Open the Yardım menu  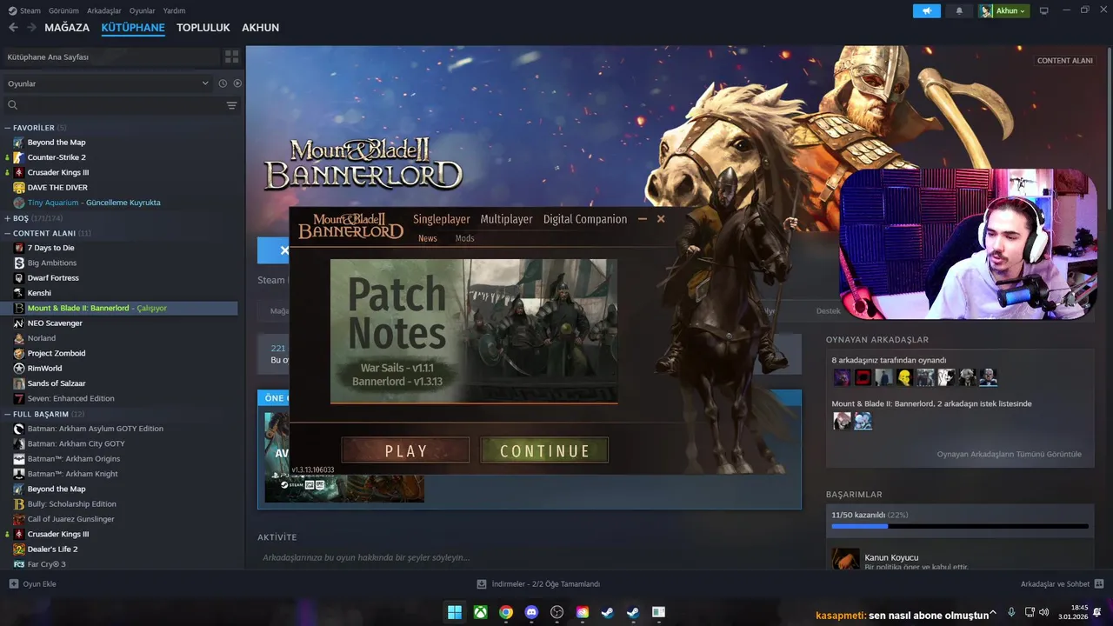click(x=174, y=10)
